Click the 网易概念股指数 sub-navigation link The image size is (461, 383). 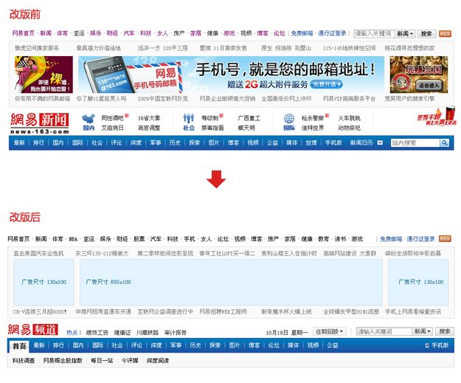[x=63, y=360]
